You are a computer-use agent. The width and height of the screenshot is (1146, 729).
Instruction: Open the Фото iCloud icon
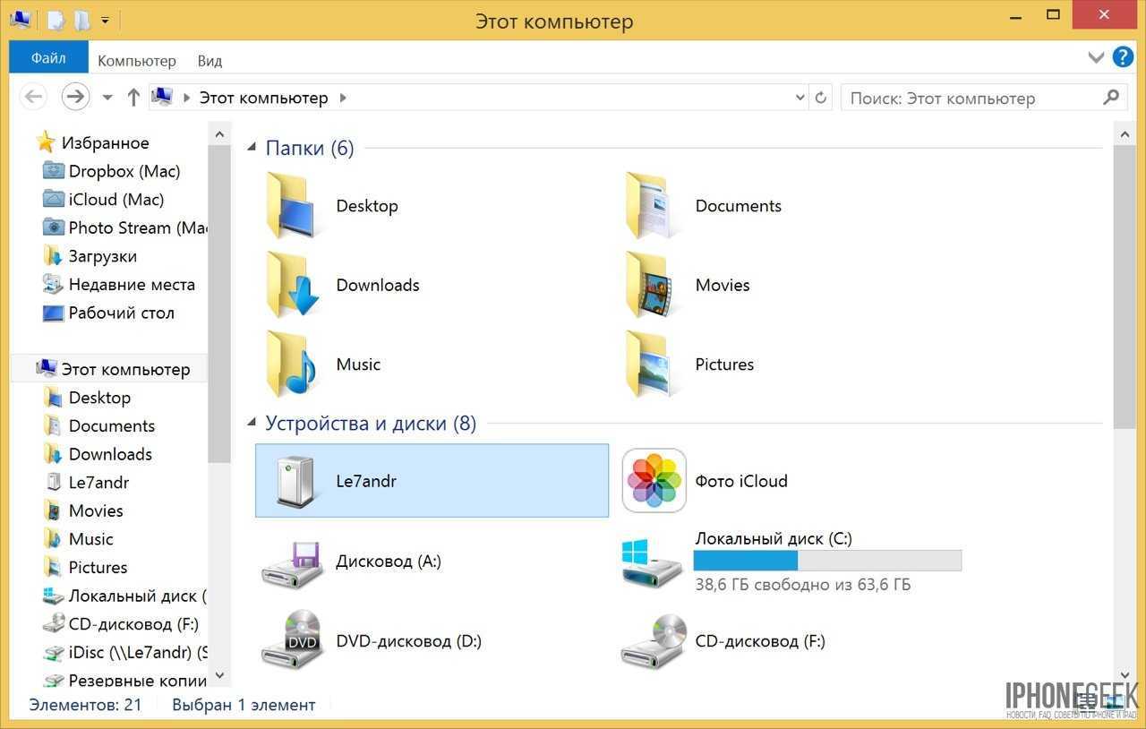[654, 481]
